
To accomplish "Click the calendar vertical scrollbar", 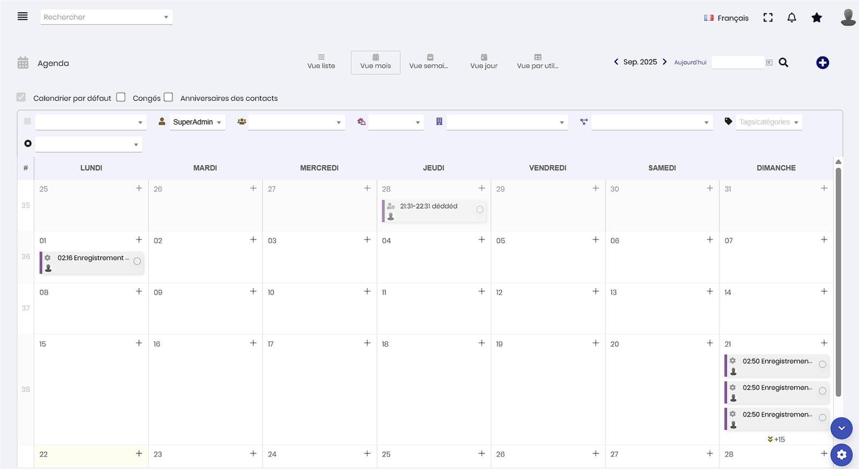I will (x=838, y=279).
